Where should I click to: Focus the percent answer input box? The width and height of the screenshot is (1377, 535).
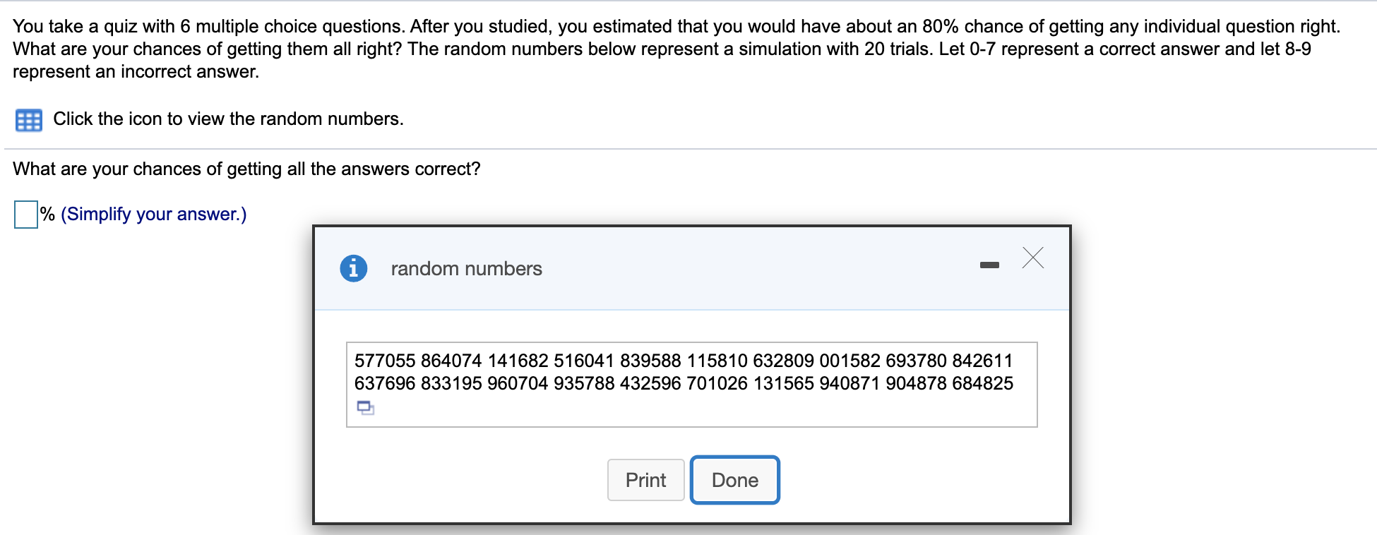point(26,215)
